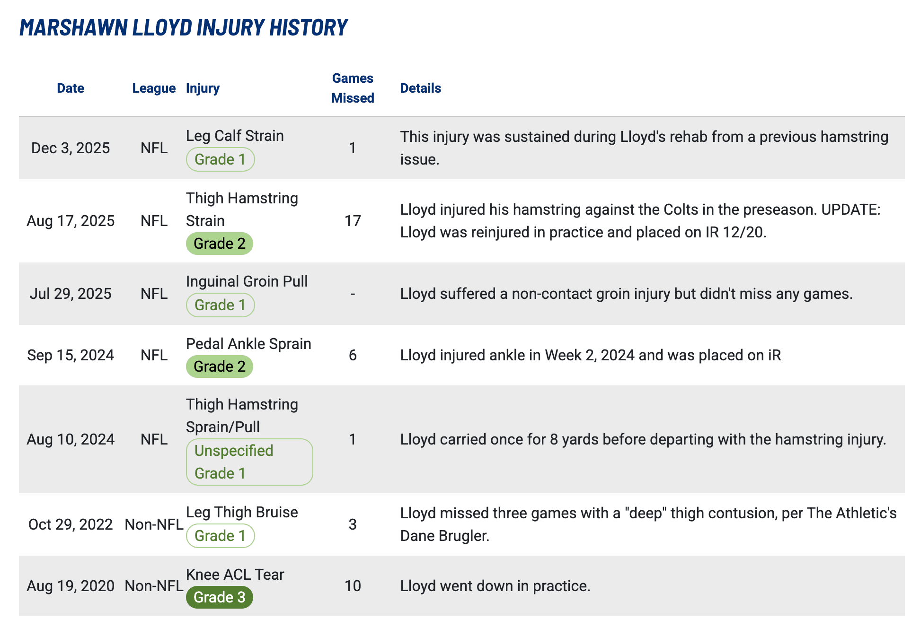Click details text about Colts preseason hamstring injury
The height and width of the screenshot is (628, 920).
tap(640, 221)
